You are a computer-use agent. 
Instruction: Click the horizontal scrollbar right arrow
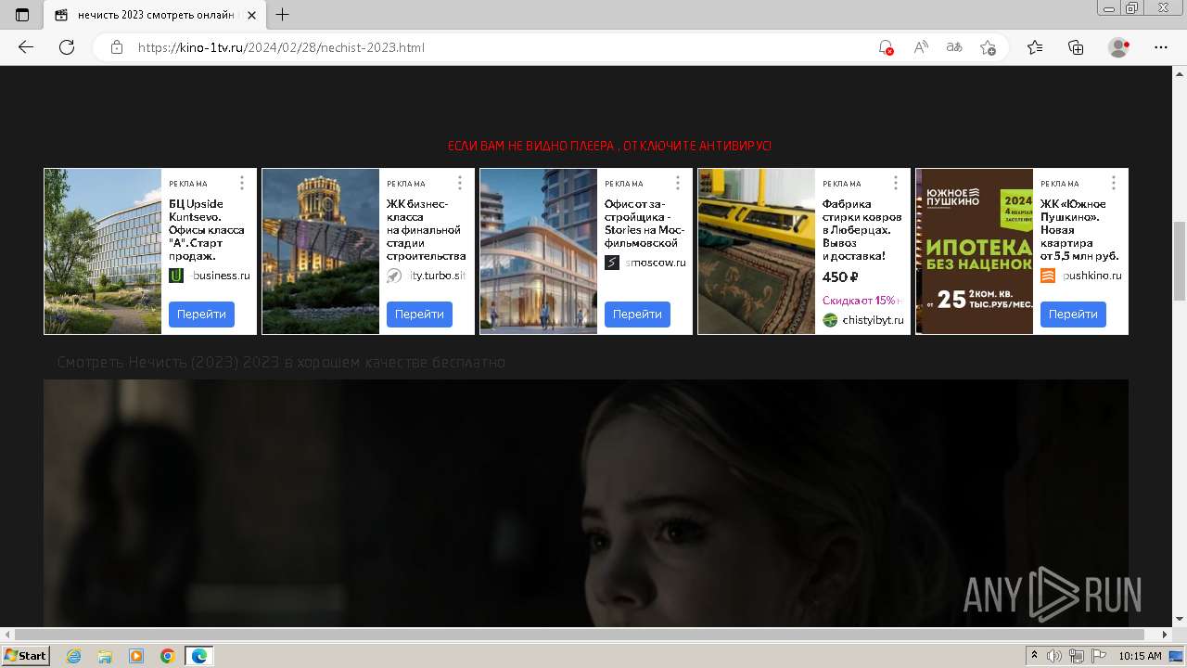1165,635
